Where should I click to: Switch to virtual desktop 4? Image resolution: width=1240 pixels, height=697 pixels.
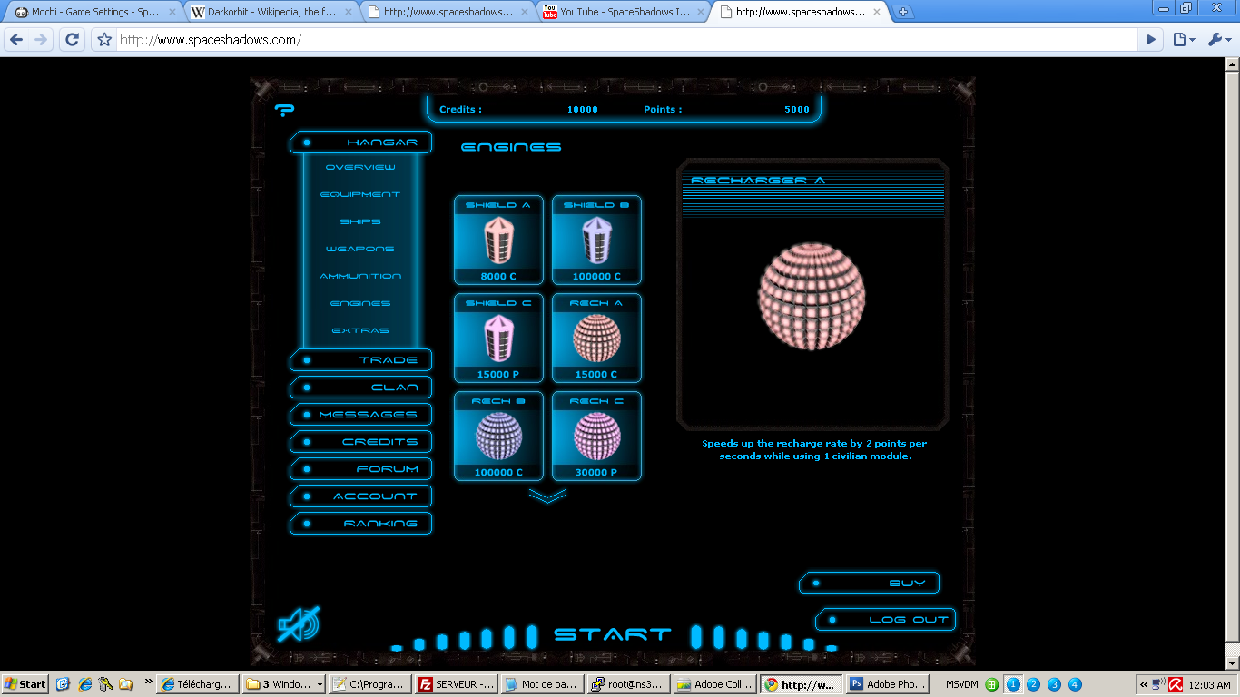[1075, 684]
